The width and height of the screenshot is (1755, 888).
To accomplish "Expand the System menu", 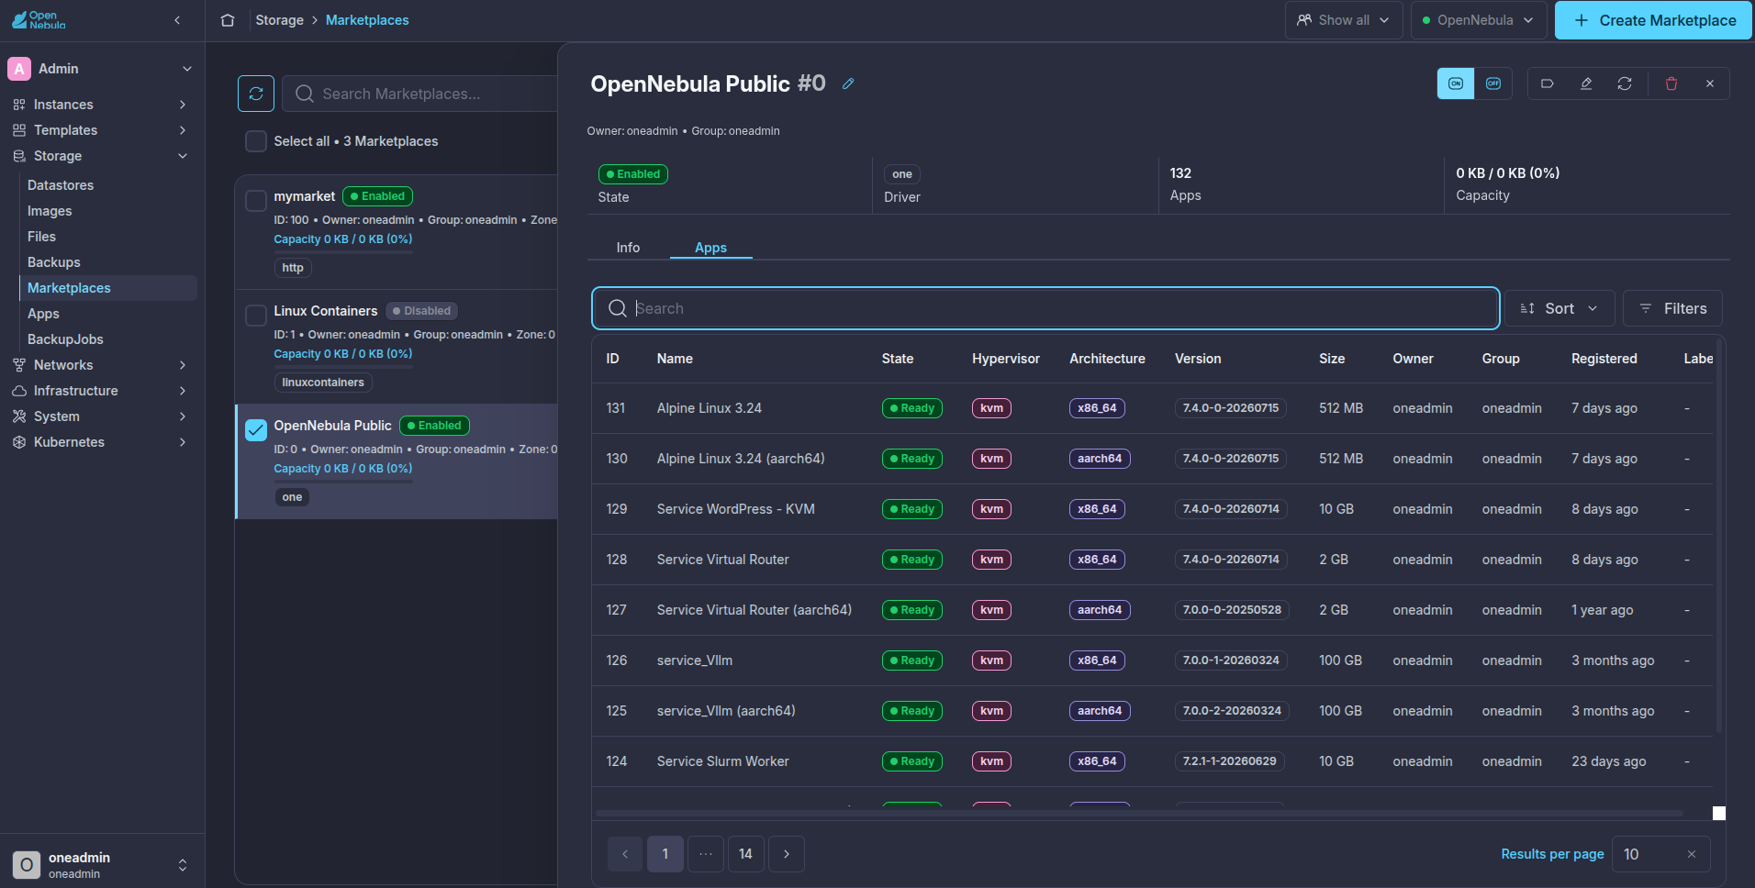I will (x=183, y=416).
